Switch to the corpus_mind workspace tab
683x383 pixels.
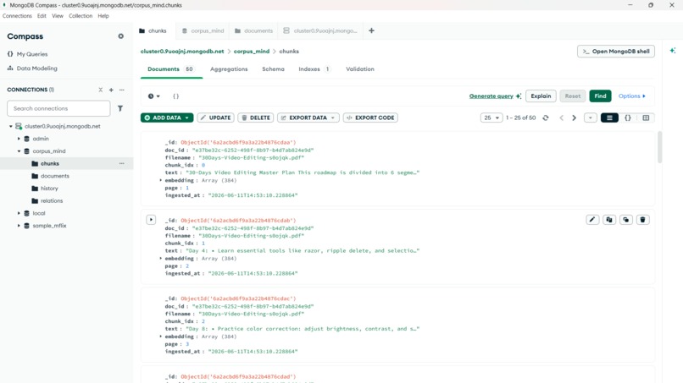(x=203, y=31)
